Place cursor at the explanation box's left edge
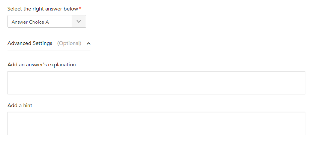Image resolution: width=314 pixels, height=145 pixels. coord(10,82)
